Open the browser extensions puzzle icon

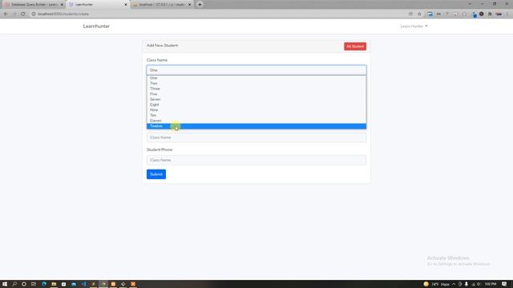tap(490, 14)
